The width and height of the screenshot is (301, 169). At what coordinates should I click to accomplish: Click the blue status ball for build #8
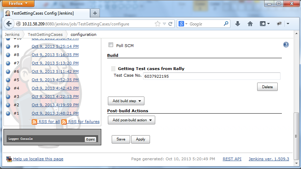[8, 55]
